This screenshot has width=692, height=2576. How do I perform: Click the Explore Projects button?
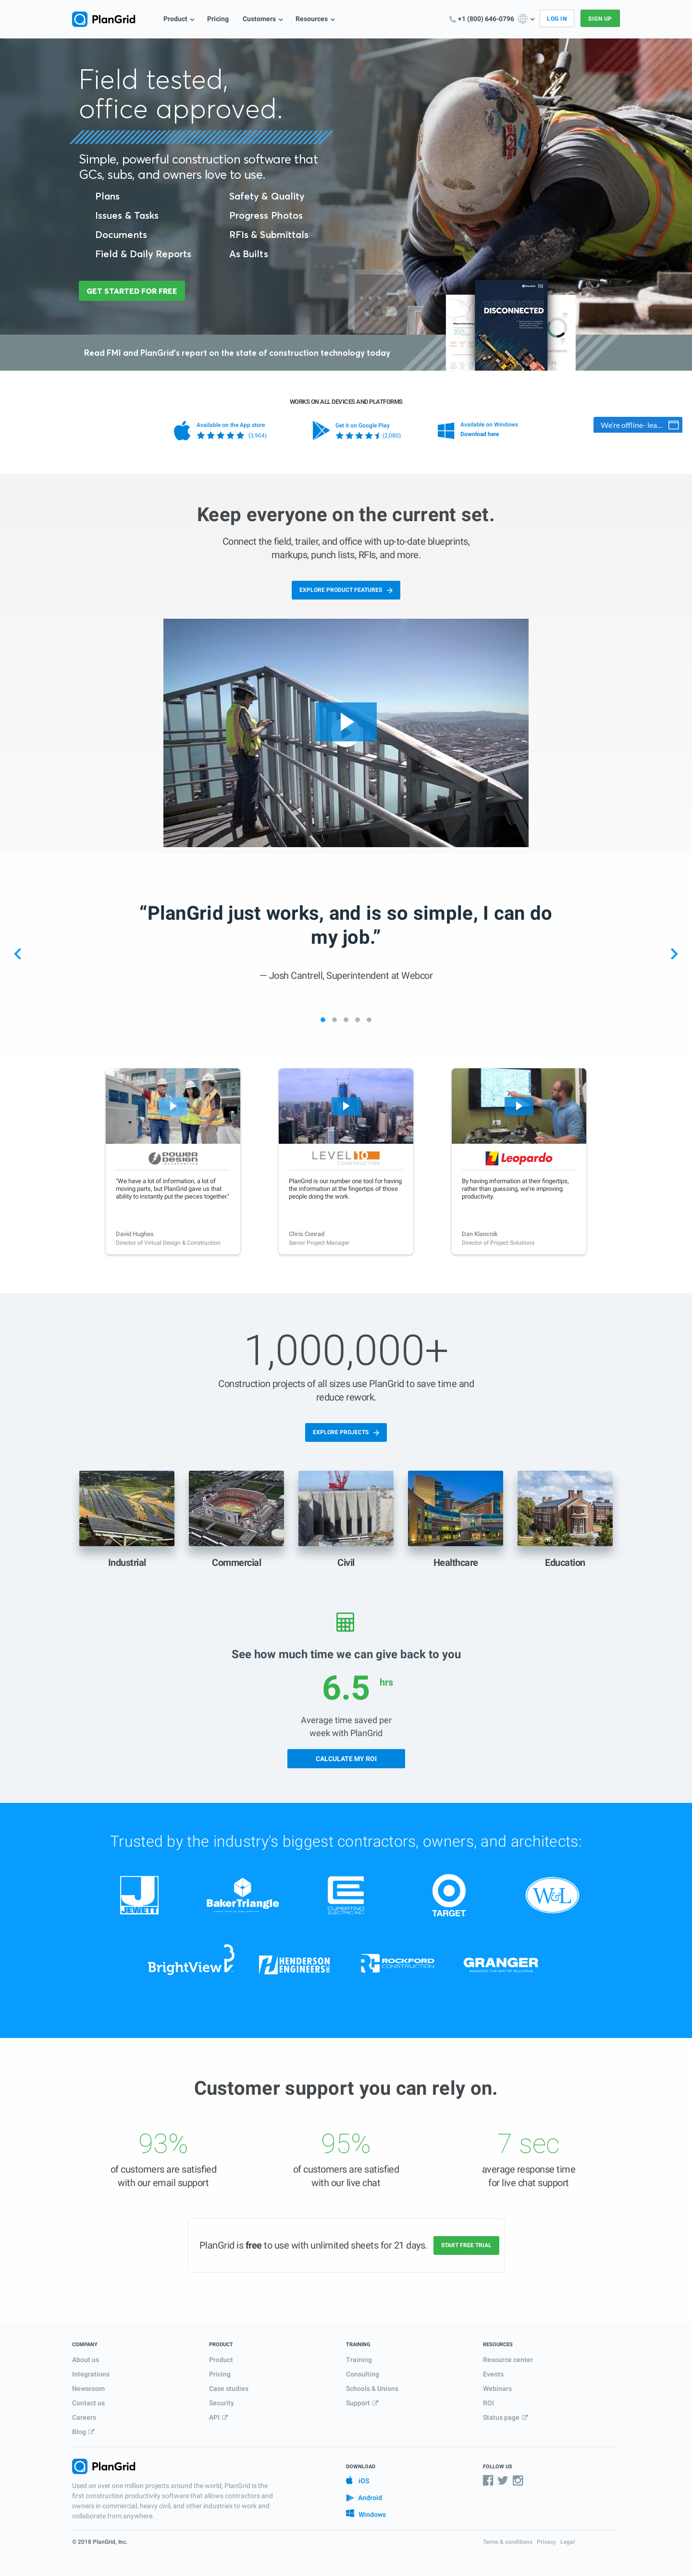(346, 1432)
